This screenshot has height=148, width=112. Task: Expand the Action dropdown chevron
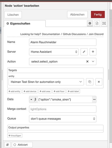[93, 62]
